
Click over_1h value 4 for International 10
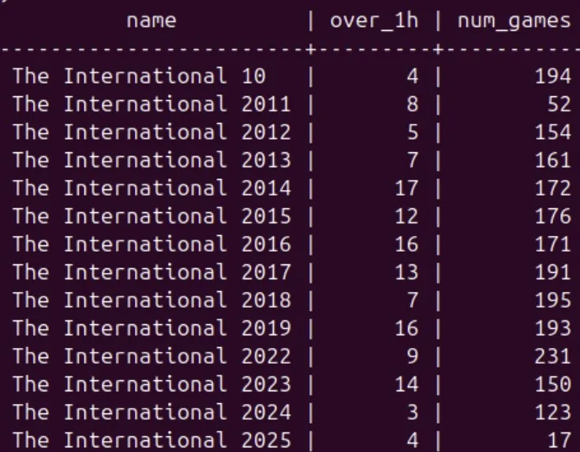point(413,77)
